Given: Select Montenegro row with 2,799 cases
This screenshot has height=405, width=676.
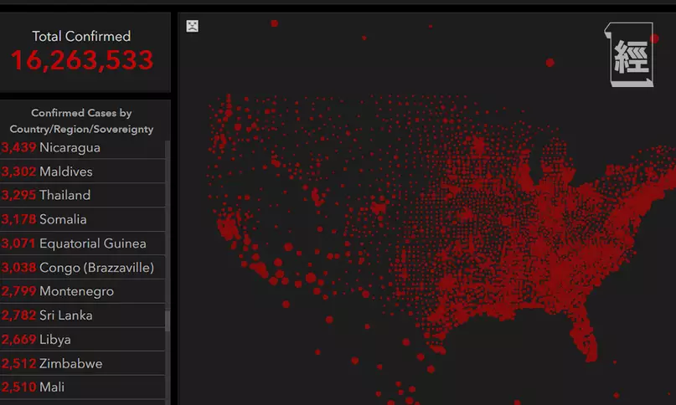Looking at the screenshot, I should 82,291.
